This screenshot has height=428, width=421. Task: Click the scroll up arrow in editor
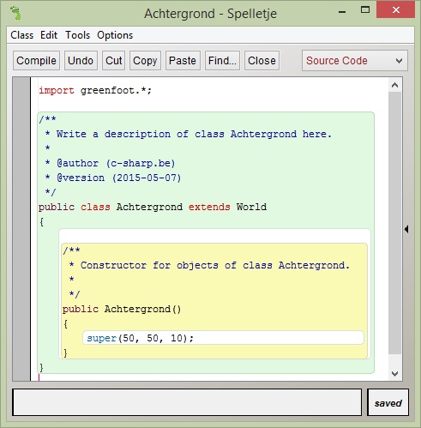(x=395, y=85)
